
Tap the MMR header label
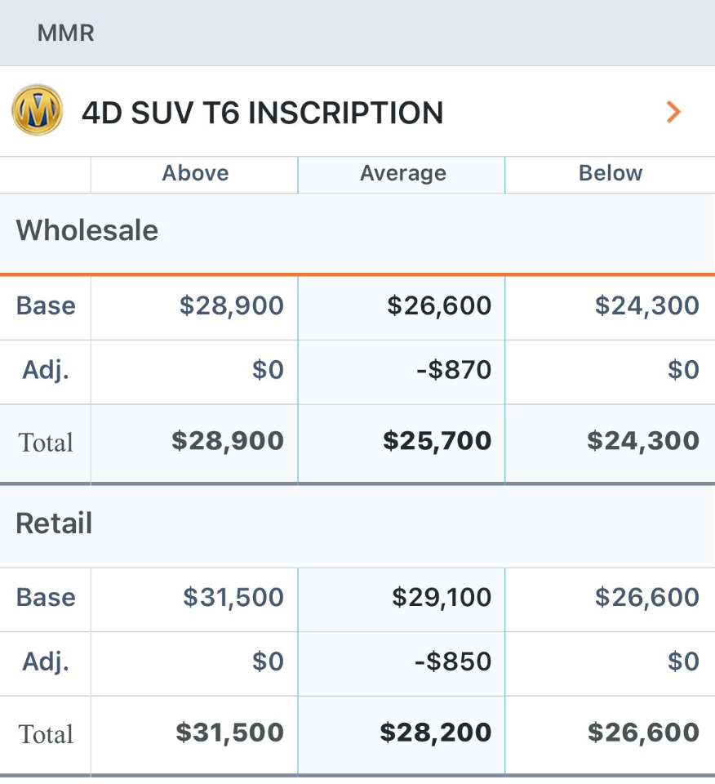click(65, 33)
